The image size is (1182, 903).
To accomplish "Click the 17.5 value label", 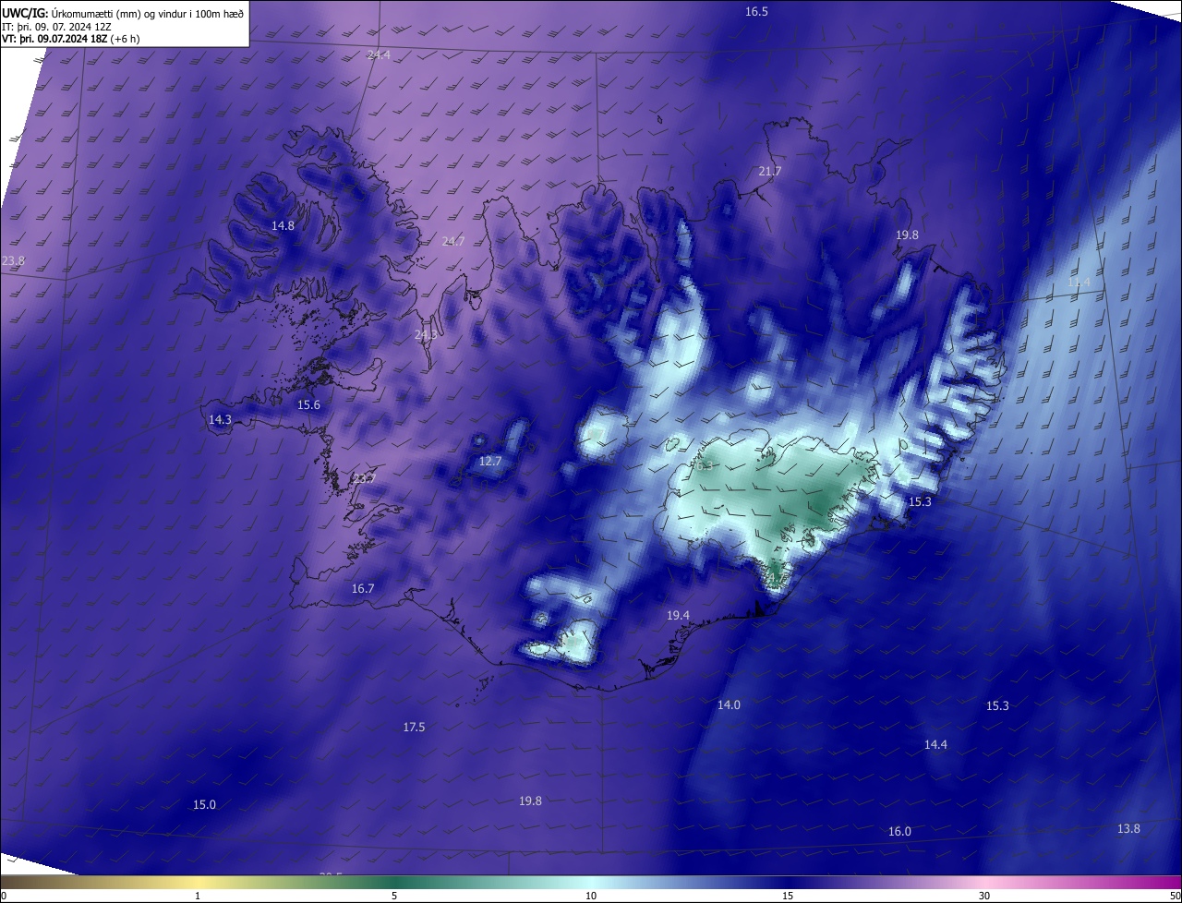I will click(x=415, y=728).
